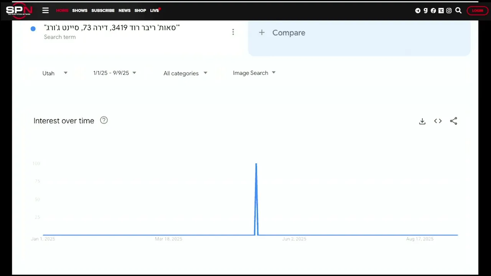The height and width of the screenshot is (276, 491).
Task: Click the 'Aug 17, 2025' axis label
Action: pos(420,239)
